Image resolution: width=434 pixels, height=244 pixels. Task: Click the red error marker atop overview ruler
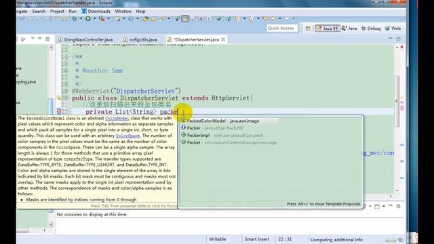[x=402, y=47]
